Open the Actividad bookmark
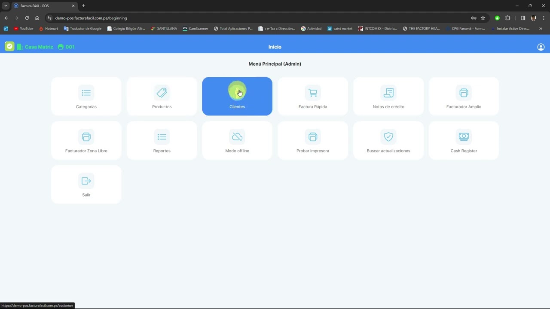This screenshot has width=550, height=309. [311, 29]
